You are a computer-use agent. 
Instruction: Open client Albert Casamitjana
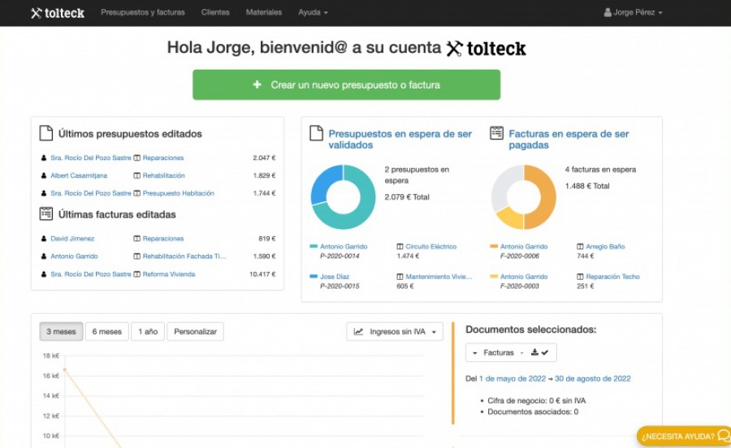point(79,175)
